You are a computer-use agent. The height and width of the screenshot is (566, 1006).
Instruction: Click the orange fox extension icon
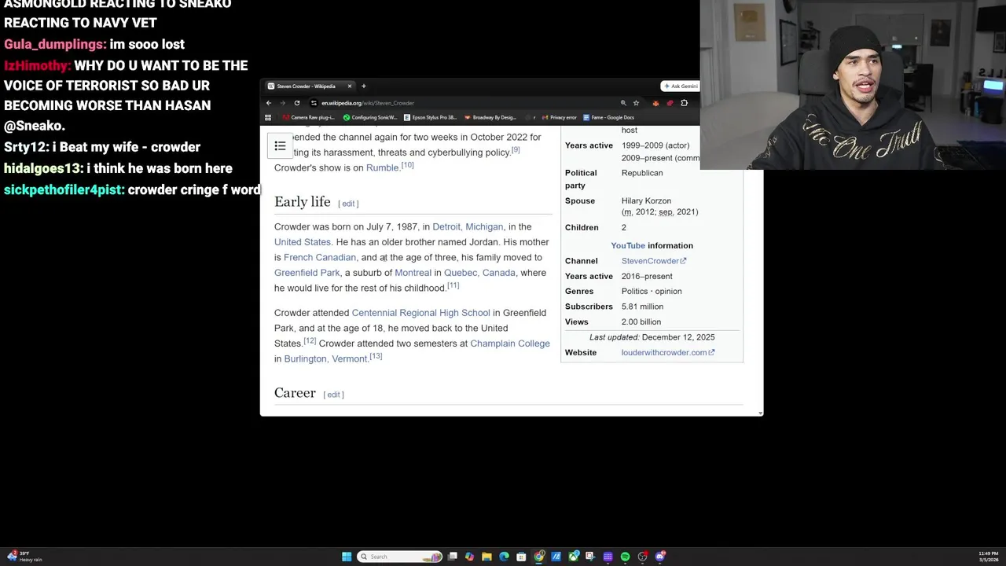click(x=655, y=103)
